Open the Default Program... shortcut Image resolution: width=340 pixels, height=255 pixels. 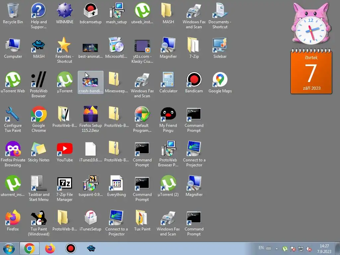(x=142, y=119)
